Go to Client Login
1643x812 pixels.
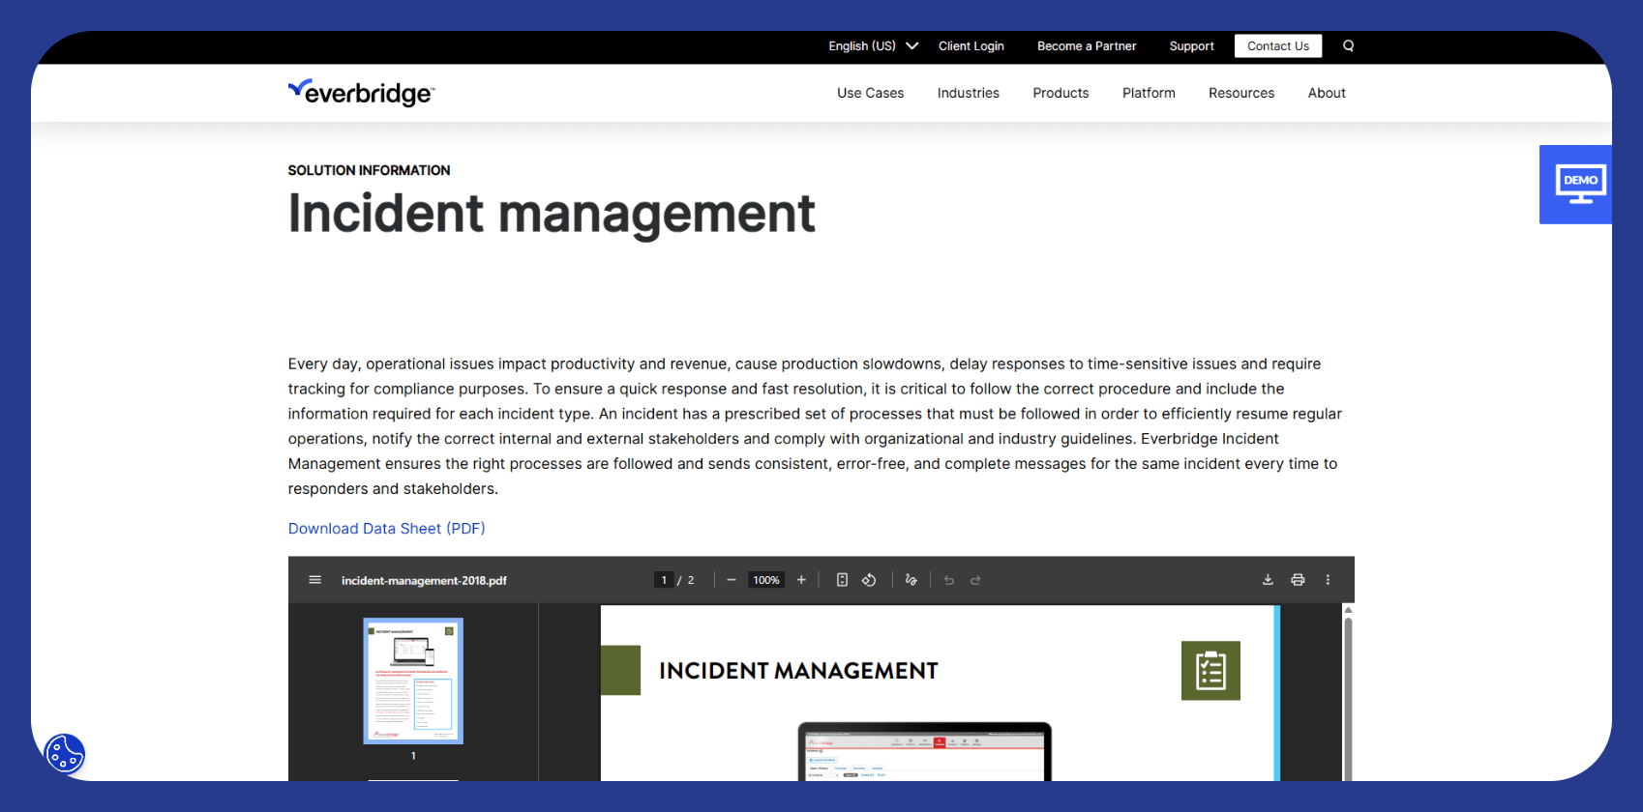tap(971, 45)
